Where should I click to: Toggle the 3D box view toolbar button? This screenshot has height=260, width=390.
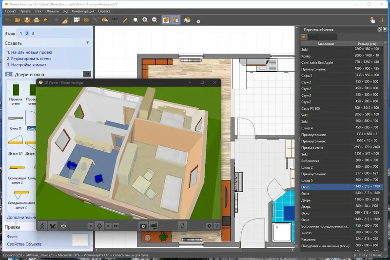click(166, 20)
